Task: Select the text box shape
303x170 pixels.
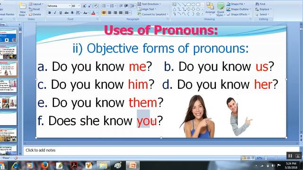Action: [x=174, y=4]
